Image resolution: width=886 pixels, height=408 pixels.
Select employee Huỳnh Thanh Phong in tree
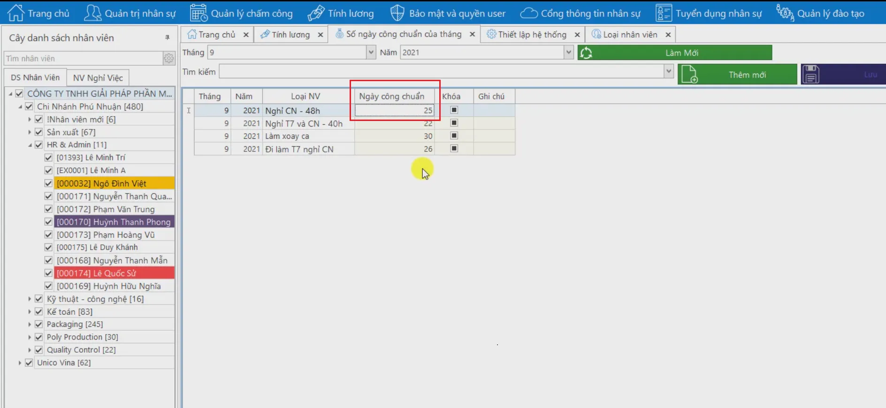click(113, 222)
